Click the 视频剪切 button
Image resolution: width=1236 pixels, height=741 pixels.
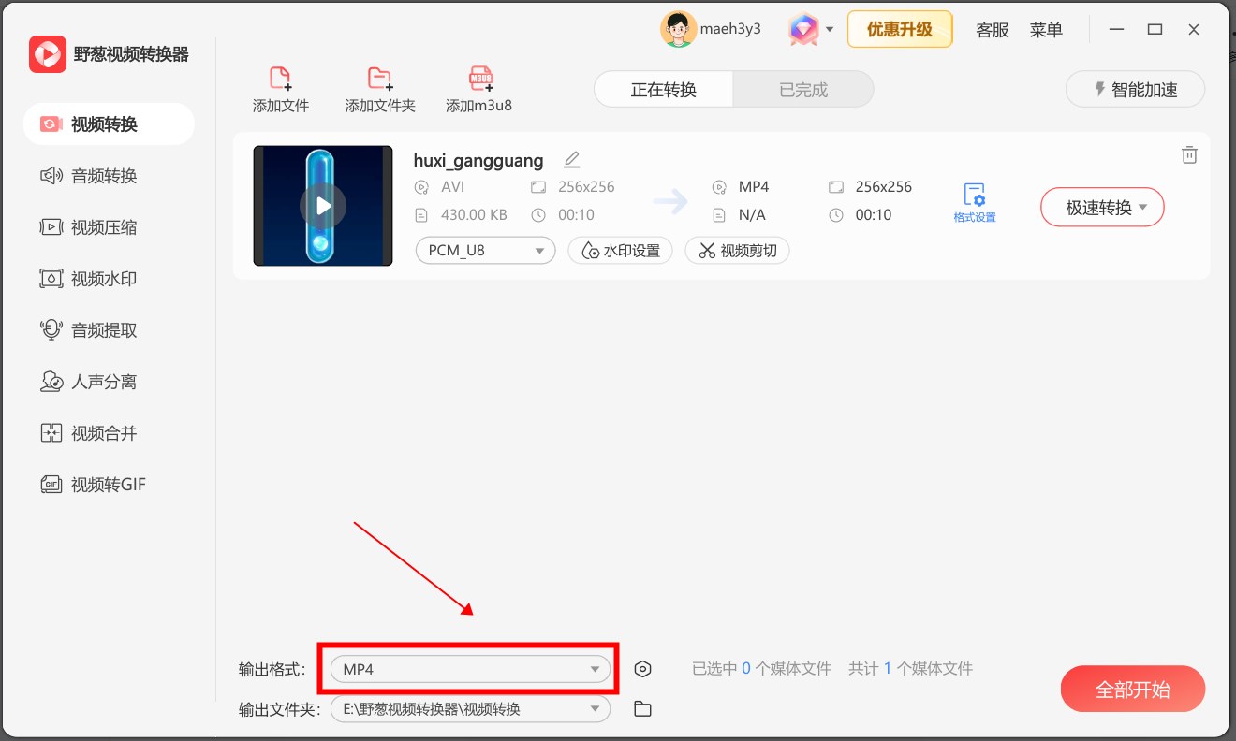tap(738, 251)
